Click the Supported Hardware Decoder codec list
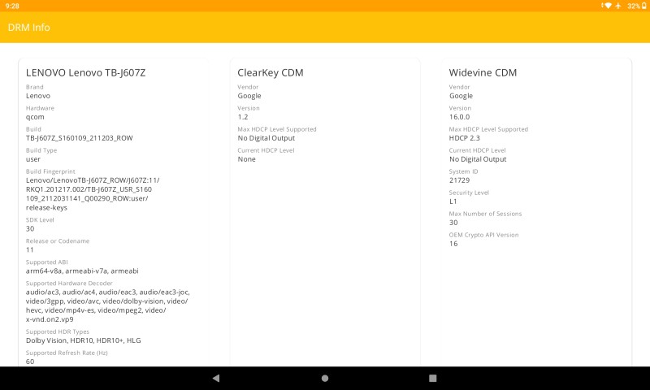Screen dimensions: 650x390 pos(108,305)
